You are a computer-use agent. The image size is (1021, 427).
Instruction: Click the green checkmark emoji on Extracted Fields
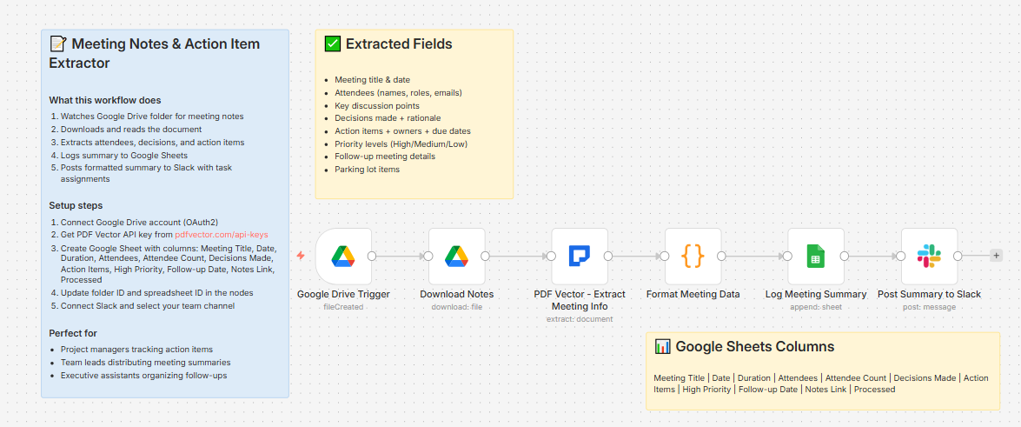coord(332,44)
